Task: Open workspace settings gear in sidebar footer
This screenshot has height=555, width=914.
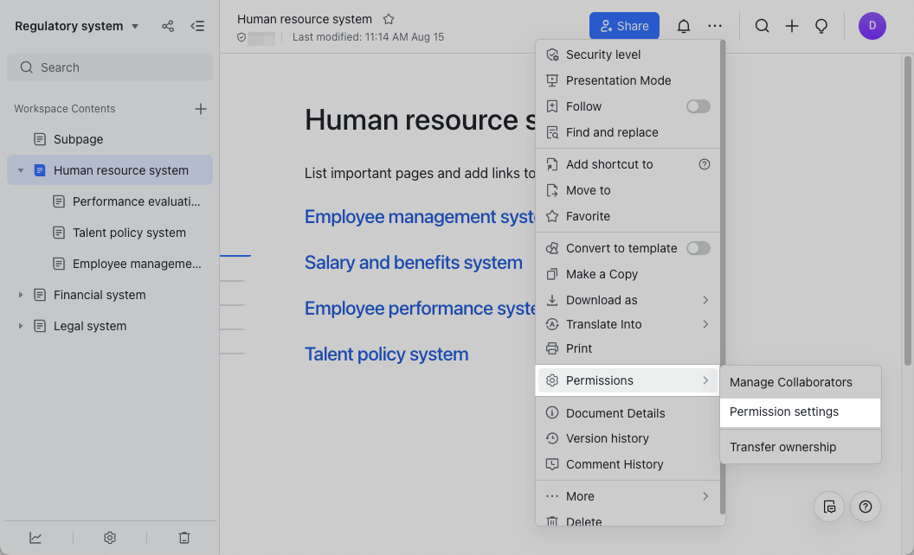Action: click(x=110, y=538)
